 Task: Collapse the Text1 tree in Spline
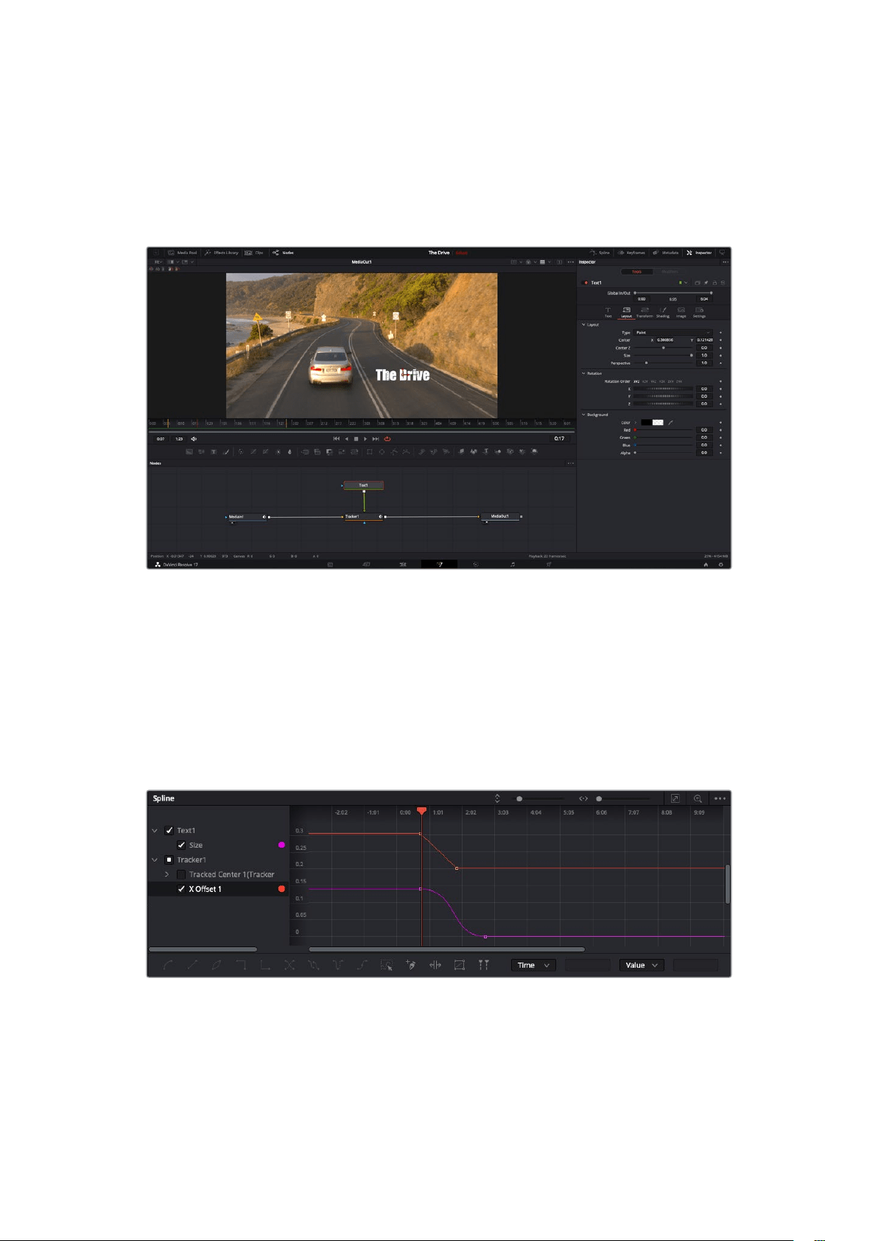[x=155, y=831]
